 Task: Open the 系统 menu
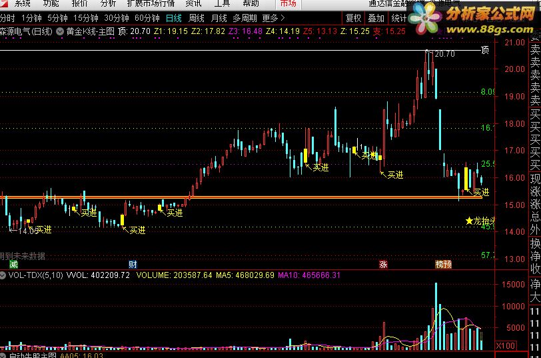click(x=23, y=3)
